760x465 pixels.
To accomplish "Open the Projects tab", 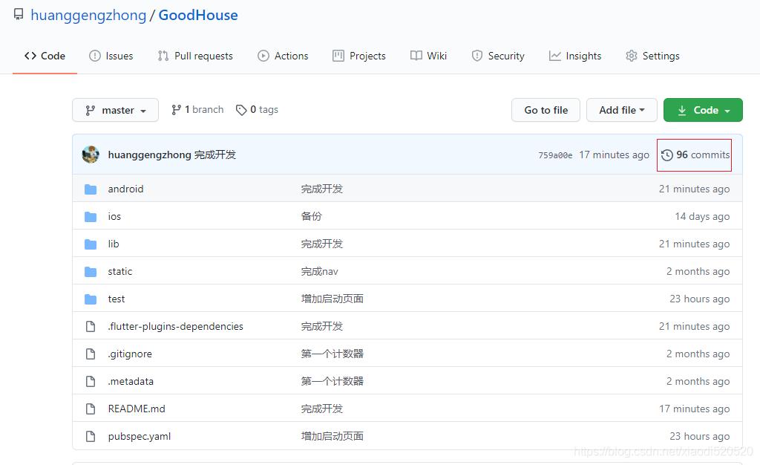I will pyautogui.click(x=359, y=56).
